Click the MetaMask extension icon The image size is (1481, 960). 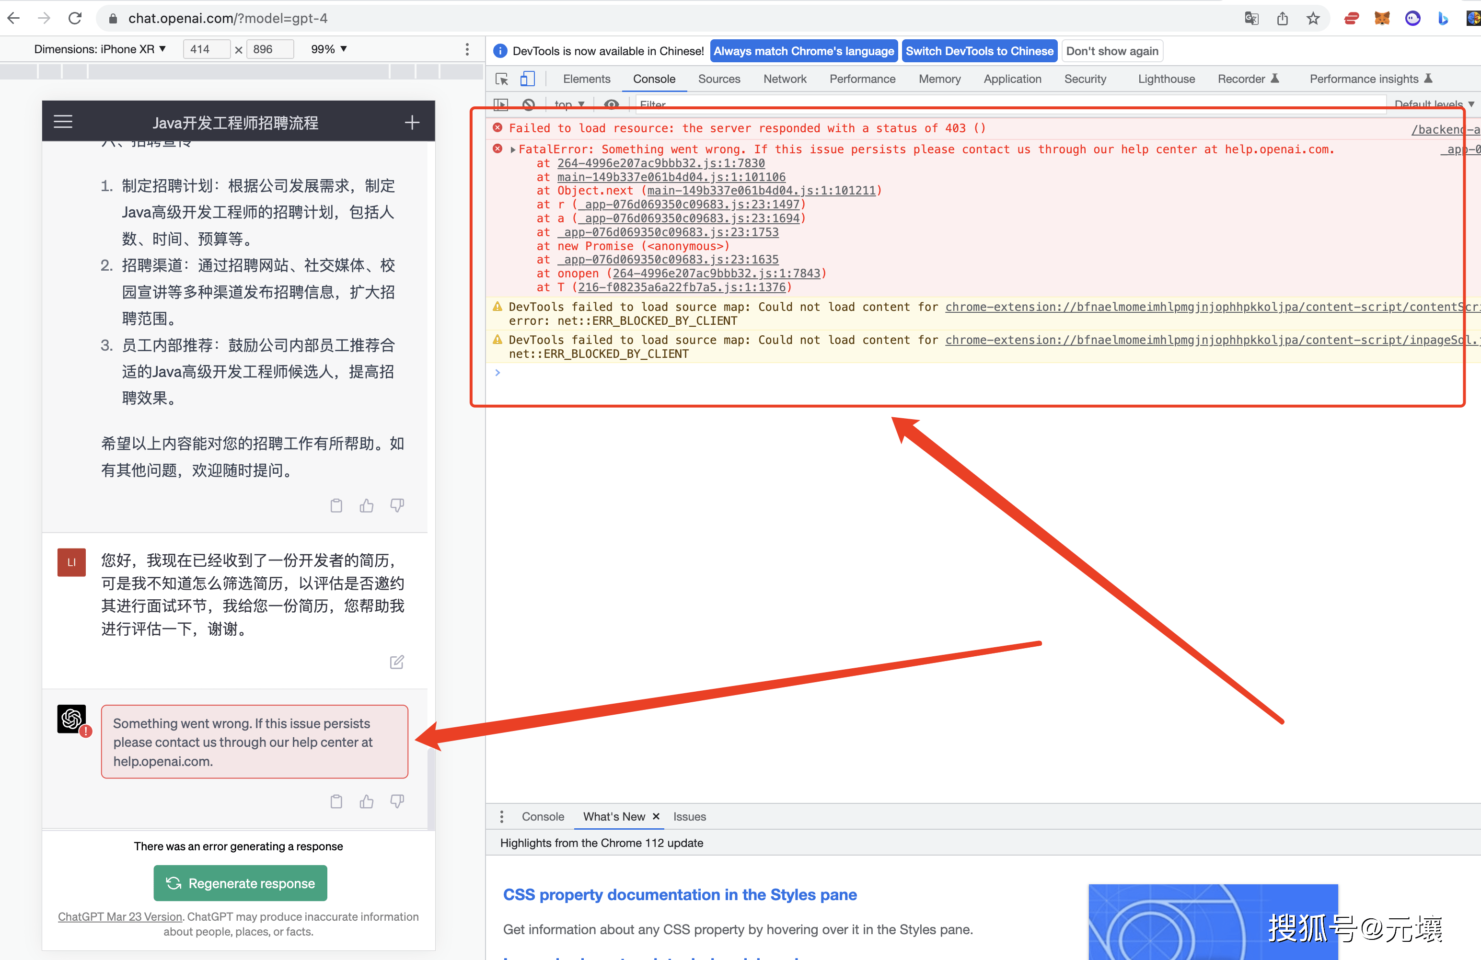tap(1382, 18)
